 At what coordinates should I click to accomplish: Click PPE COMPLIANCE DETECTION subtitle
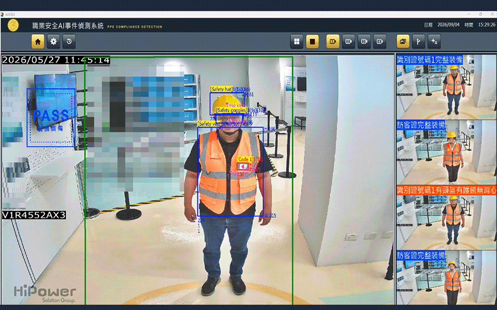pyautogui.click(x=135, y=27)
